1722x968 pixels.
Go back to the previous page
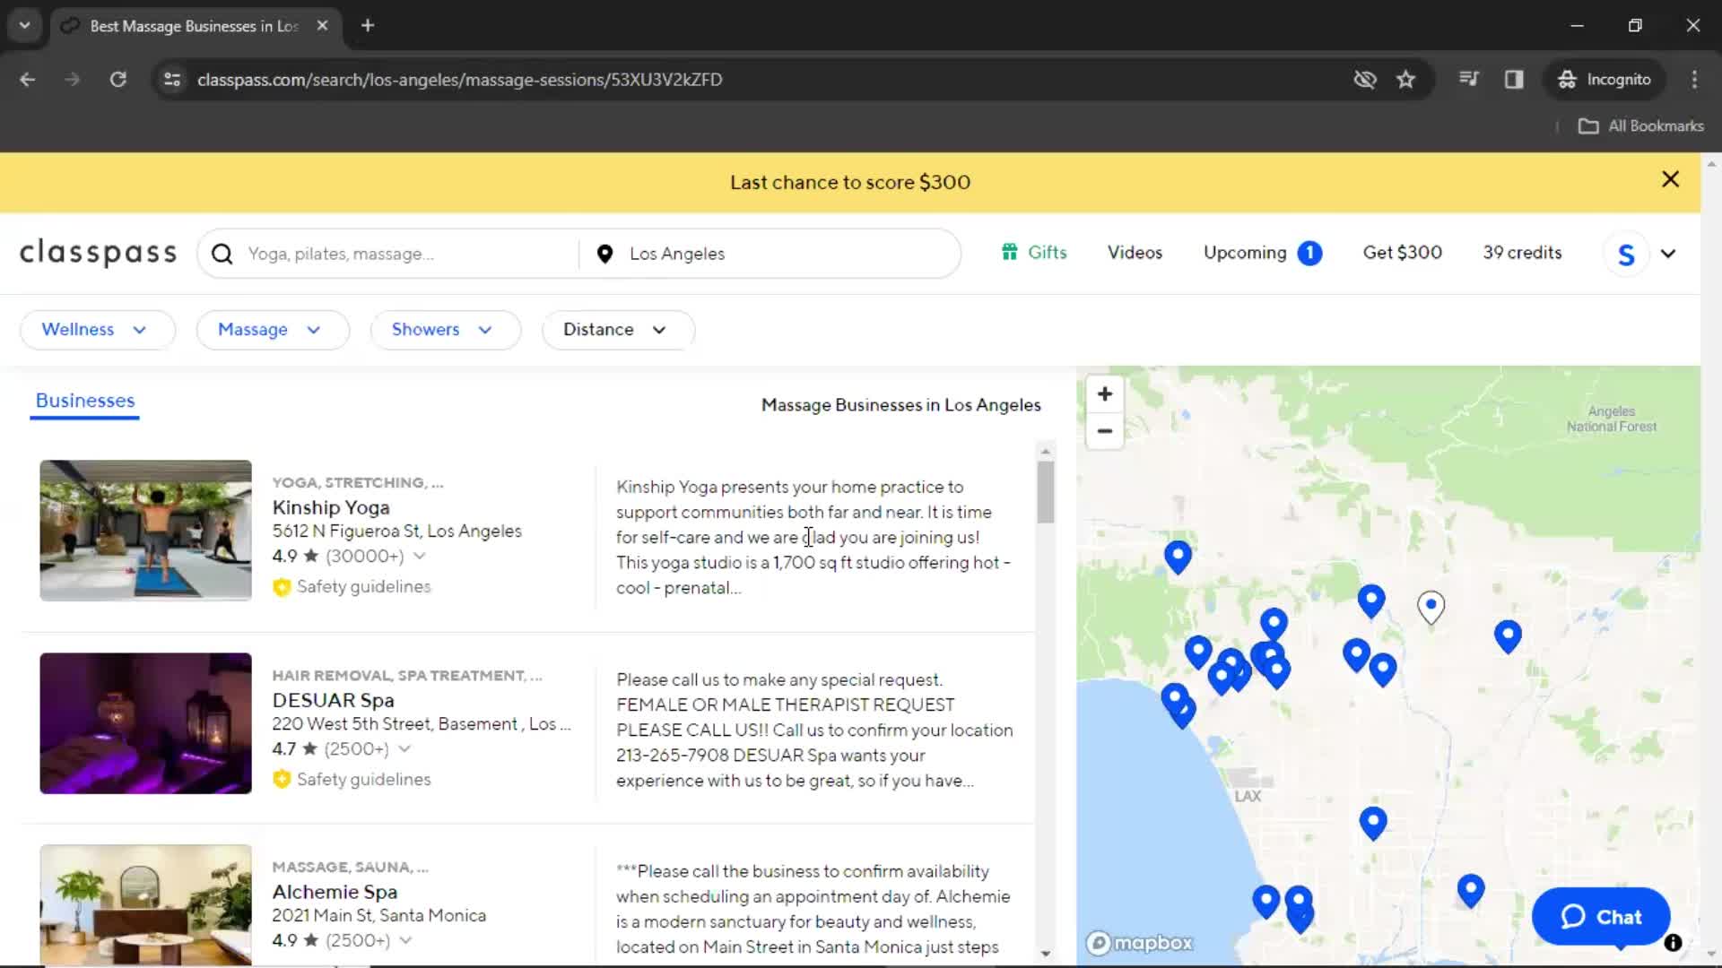pyautogui.click(x=28, y=80)
